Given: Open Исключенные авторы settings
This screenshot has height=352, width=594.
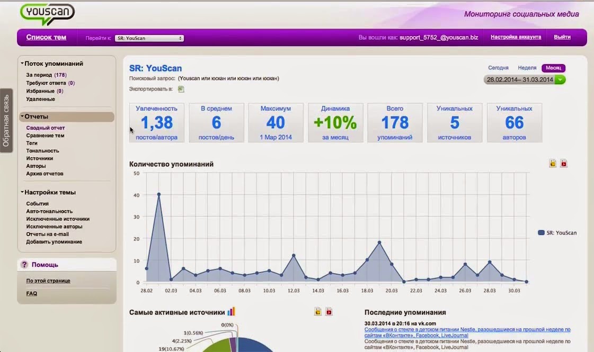Looking at the screenshot, I should [54, 227].
